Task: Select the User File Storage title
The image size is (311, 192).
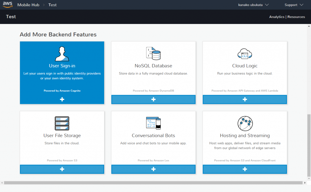Action: click(62, 135)
